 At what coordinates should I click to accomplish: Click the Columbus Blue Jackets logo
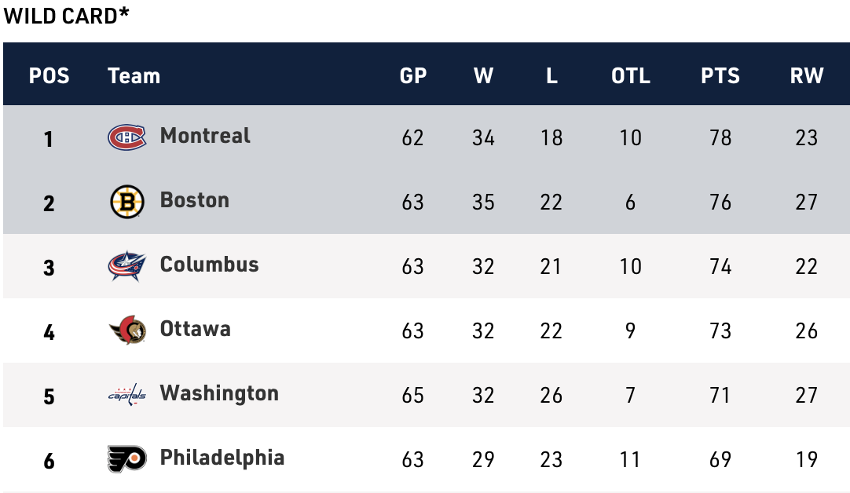point(126,266)
